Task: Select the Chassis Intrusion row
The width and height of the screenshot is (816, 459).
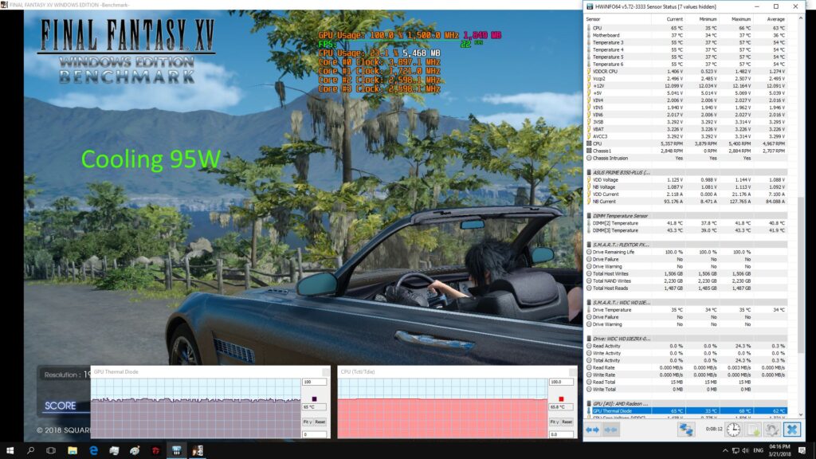Action: point(686,159)
